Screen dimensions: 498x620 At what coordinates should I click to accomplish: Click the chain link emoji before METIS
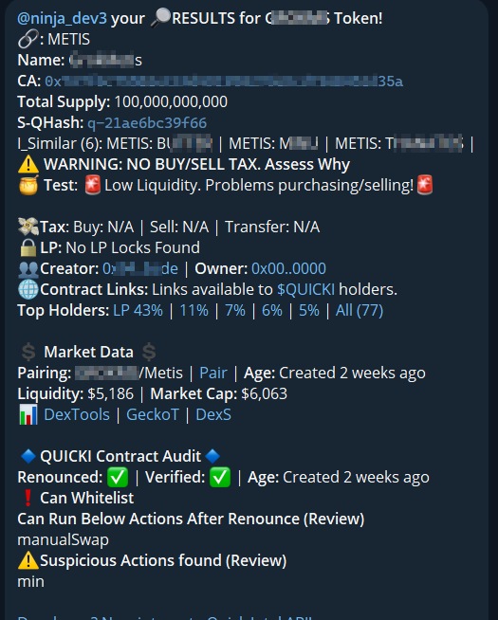tap(28, 39)
